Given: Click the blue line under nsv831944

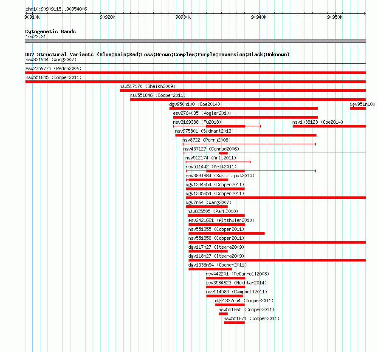Looking at the screenshot, I should (195, 64).
